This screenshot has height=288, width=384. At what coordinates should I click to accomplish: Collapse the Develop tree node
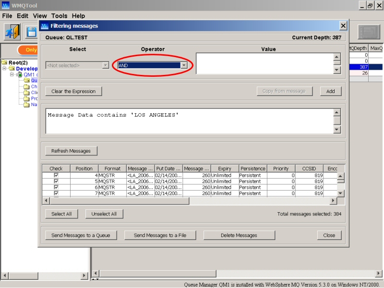4,68
